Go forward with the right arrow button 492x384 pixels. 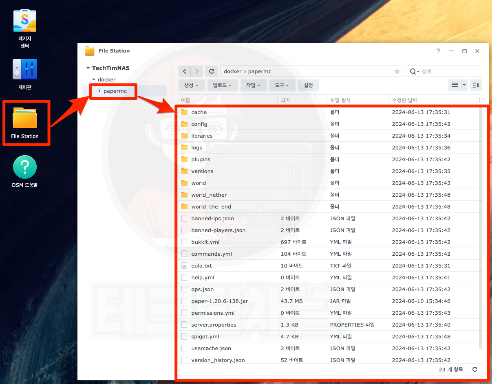(197, 71)
